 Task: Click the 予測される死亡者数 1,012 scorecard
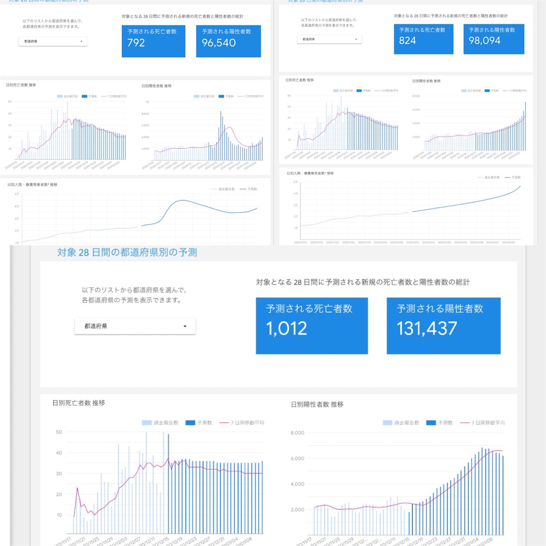tap(311, 326)
